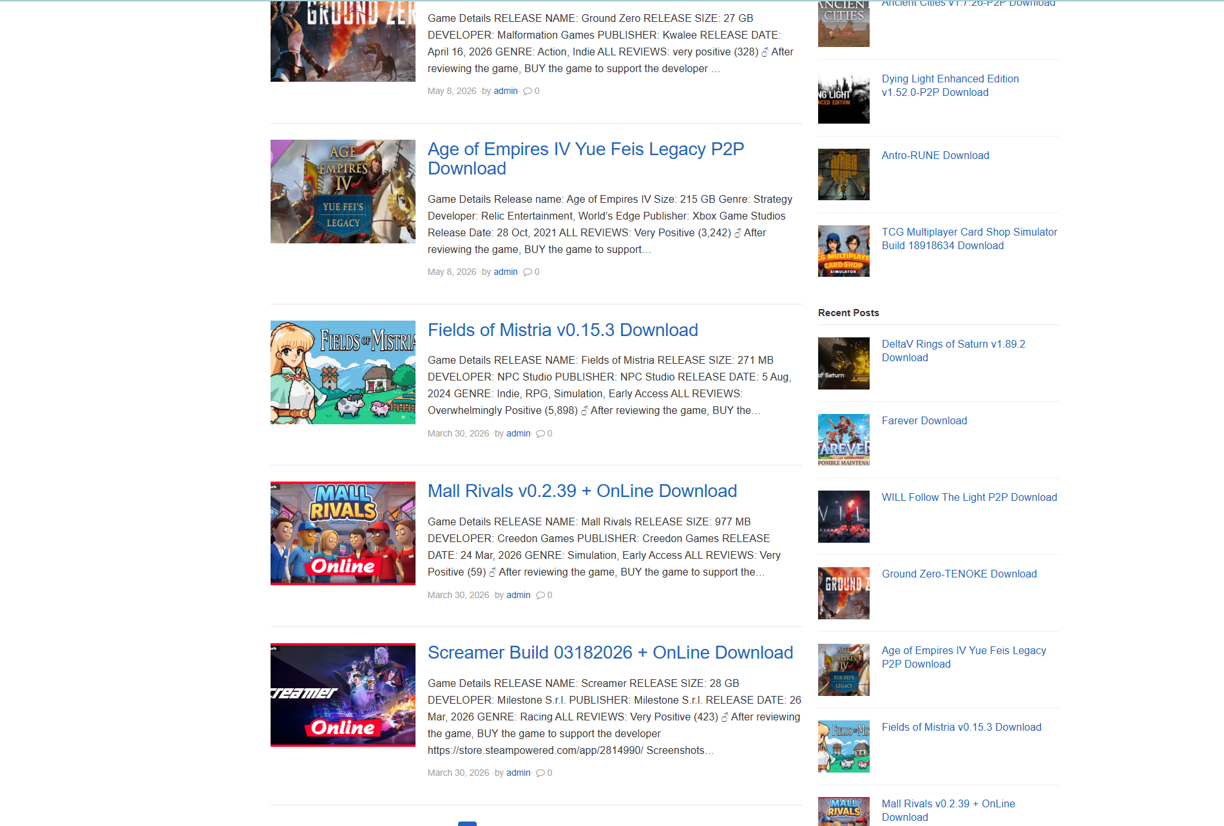Open Screamer Build 03182026 + OnLine Download headline

(x=610, y=653)
